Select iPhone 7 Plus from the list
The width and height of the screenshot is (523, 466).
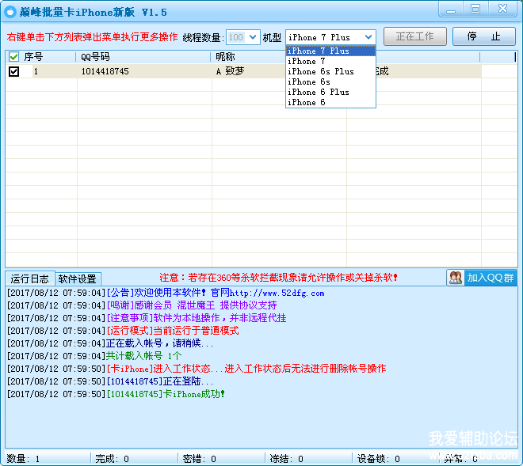click(330, 51)
